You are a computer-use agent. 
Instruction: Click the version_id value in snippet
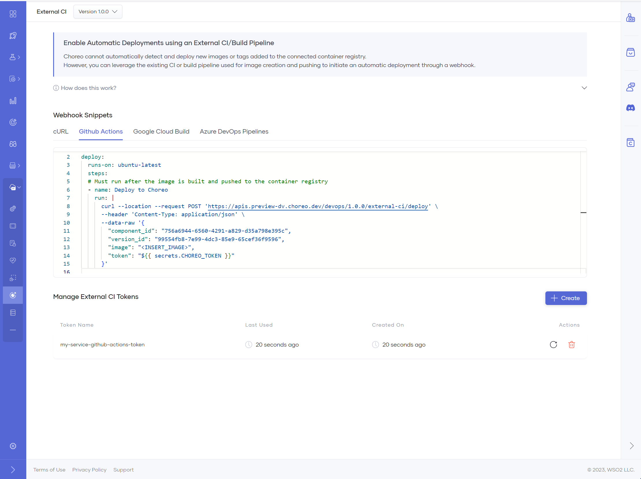pyautogui.click(x=218, y=239)
